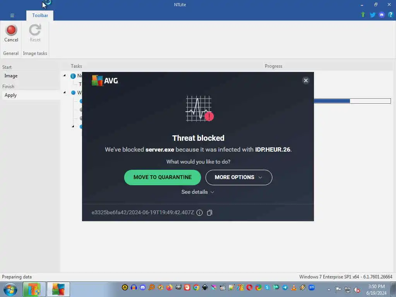Open the network tray icon
396x297 pixels.
click(348, 290)
